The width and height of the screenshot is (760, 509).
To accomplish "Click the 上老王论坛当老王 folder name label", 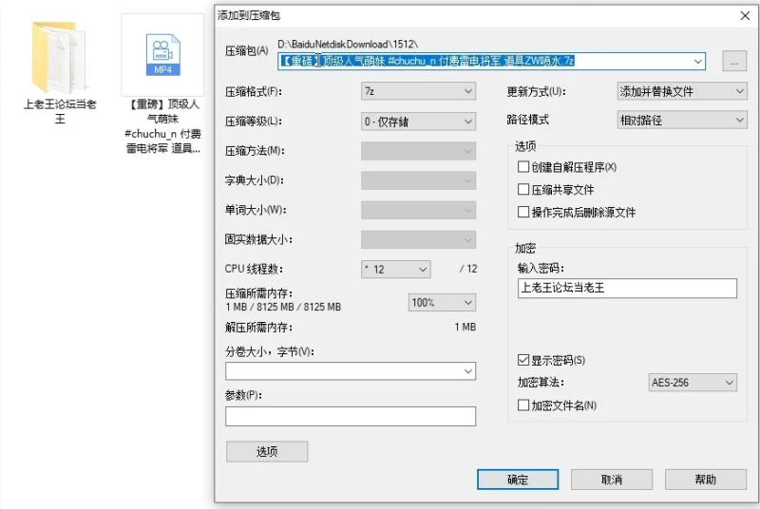I will (60, 111).
